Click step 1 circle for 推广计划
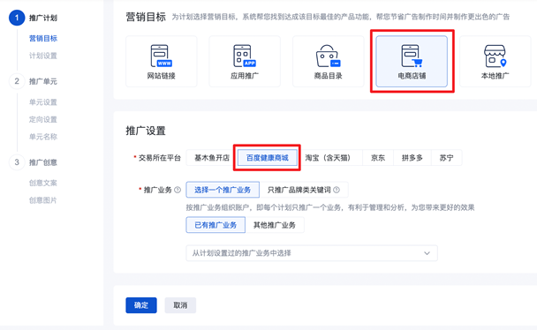This screenshot has height=330, width=537. click(17, 18)
